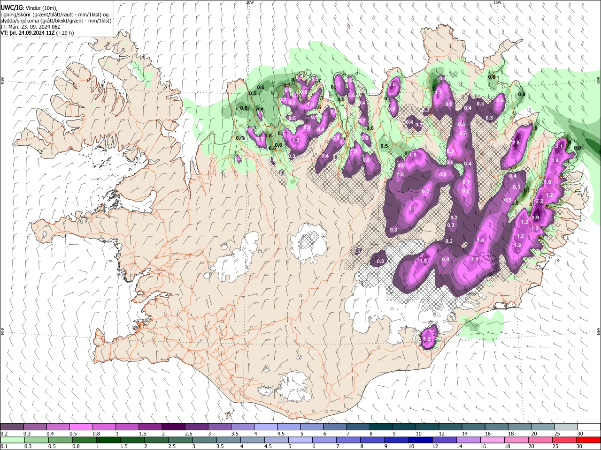This screenshot has width=601, height=450.
Task: Click the pale green bottom-row swatch starting at 0.1
Action: point(12,440)
